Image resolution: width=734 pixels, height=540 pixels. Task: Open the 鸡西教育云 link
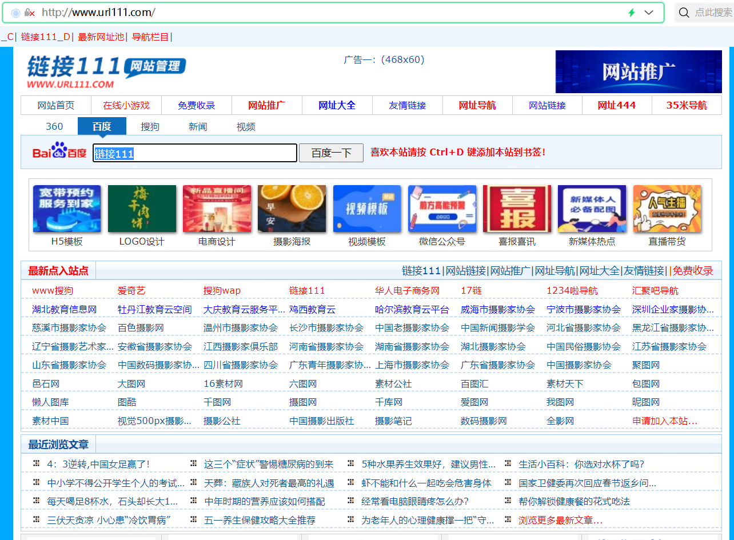(x=312, y=309)
